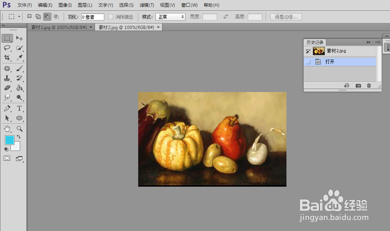Select the Rectangular Marquee tool

click(x=7, y=38)
